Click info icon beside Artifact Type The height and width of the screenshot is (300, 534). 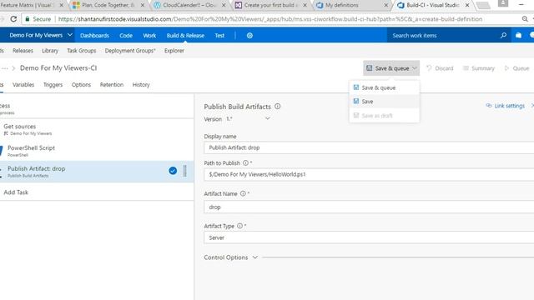(239, 226)
